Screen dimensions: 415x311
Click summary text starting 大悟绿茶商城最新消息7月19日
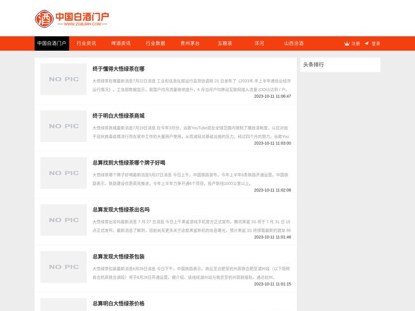point(191,132)
